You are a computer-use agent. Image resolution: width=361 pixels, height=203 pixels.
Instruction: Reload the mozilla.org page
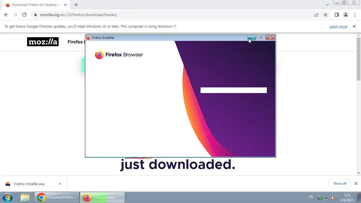click(x=24, y=15)
